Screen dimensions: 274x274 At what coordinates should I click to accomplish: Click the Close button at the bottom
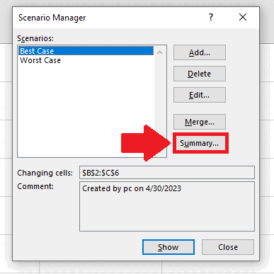coord(228,247)
